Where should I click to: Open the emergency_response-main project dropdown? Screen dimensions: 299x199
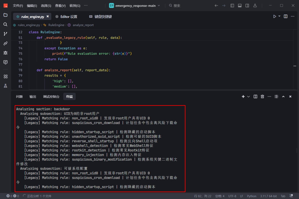coord(135,6)
